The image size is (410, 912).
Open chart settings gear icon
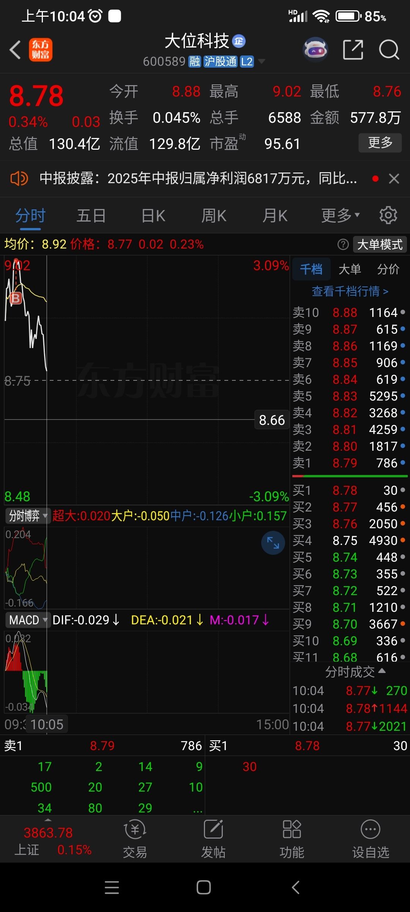[388, 215]
